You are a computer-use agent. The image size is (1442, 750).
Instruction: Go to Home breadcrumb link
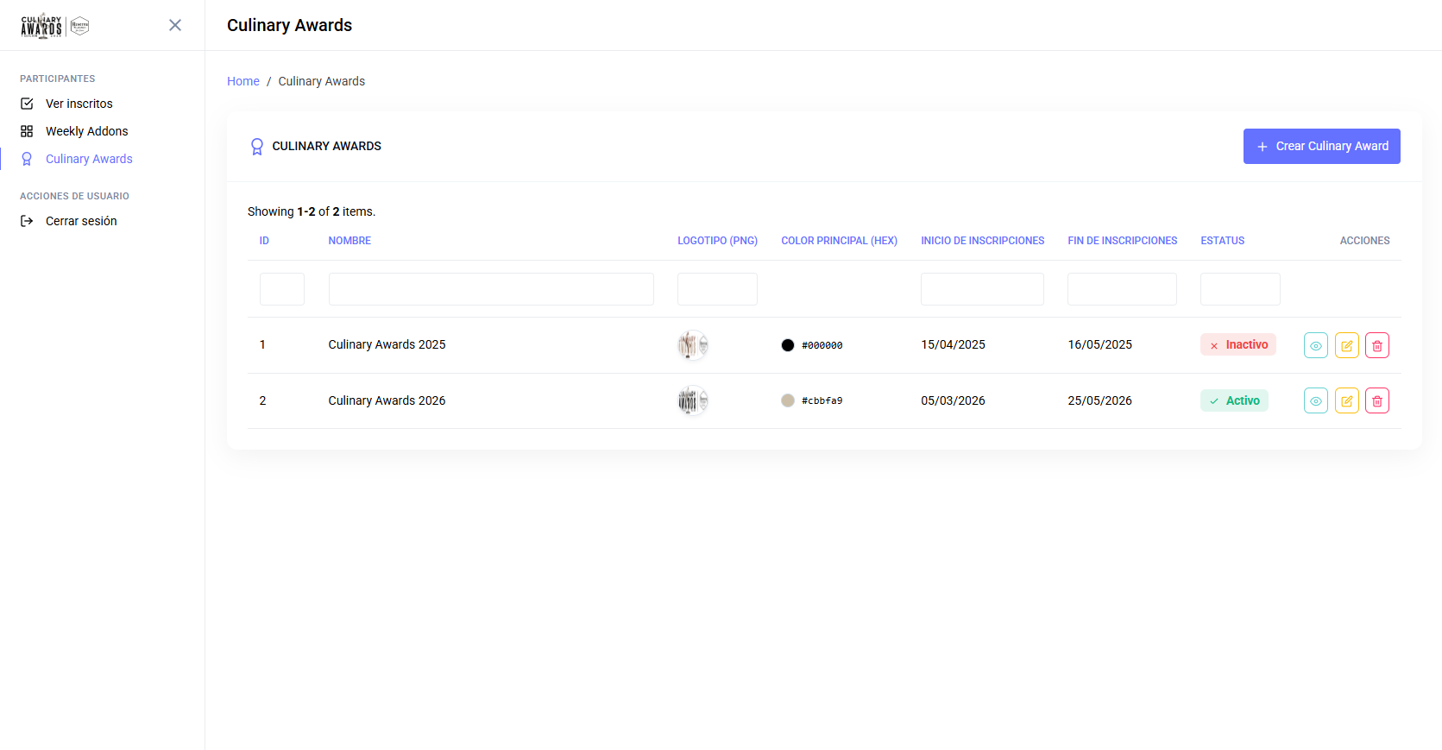(243, 81)
